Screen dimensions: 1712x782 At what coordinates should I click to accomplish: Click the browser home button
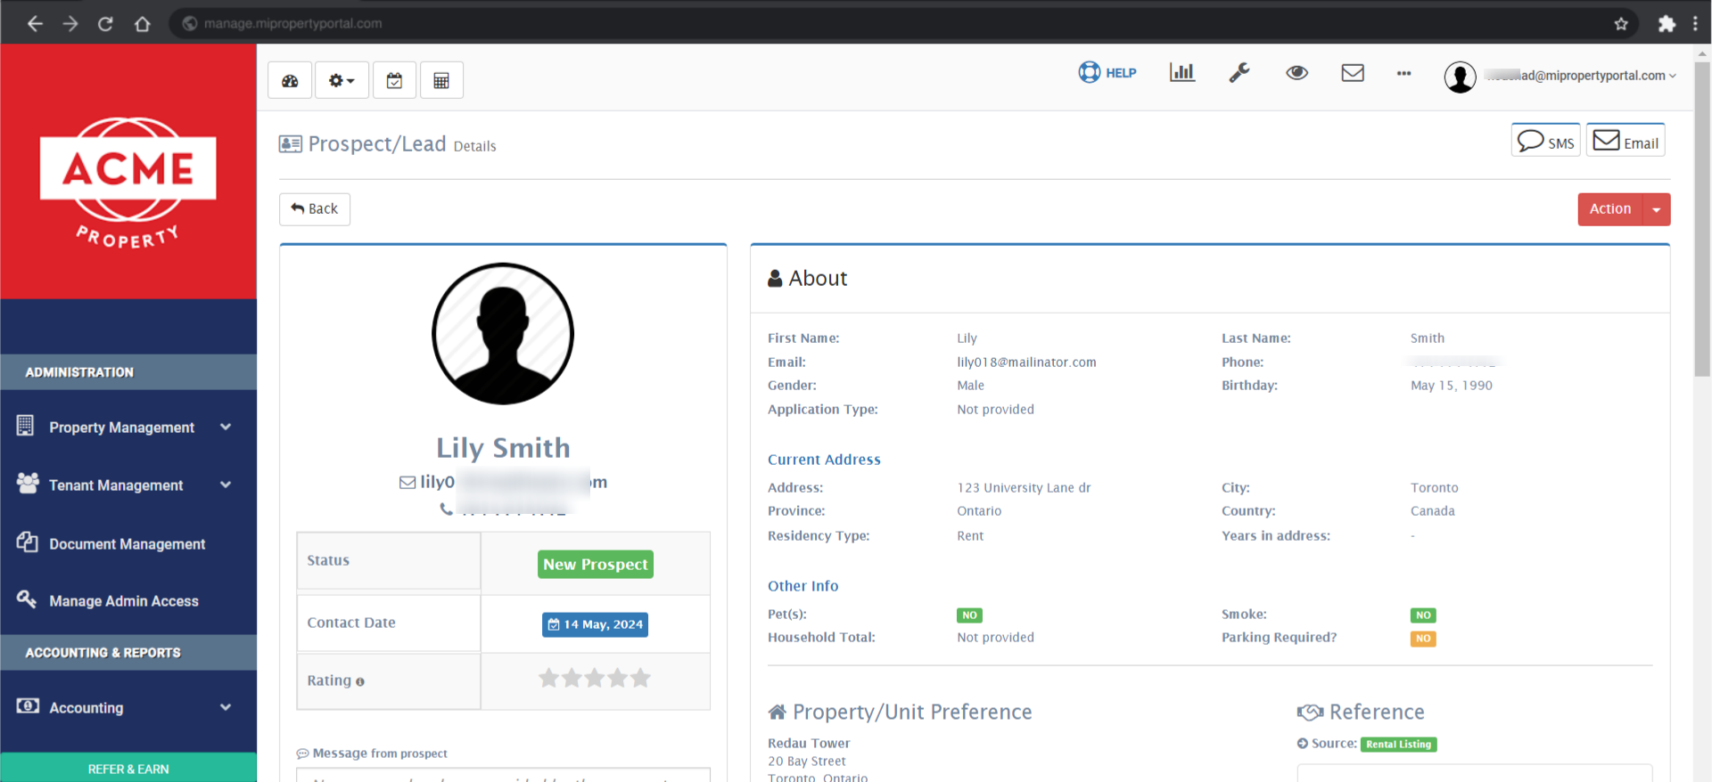[x=142, y=24]
